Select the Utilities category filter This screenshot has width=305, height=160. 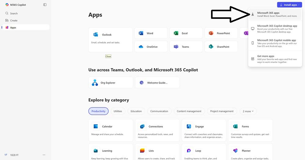point(118,111)
